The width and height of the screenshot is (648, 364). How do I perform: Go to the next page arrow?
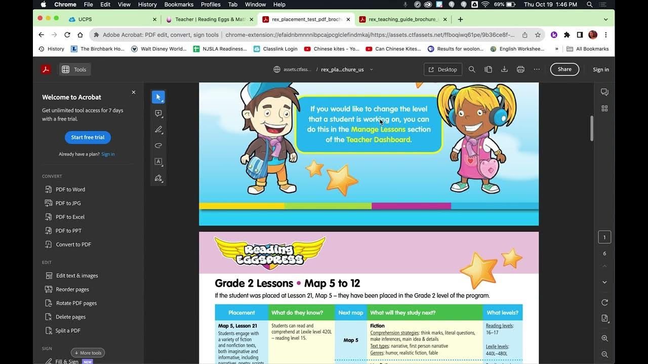(x=604, y=282)
